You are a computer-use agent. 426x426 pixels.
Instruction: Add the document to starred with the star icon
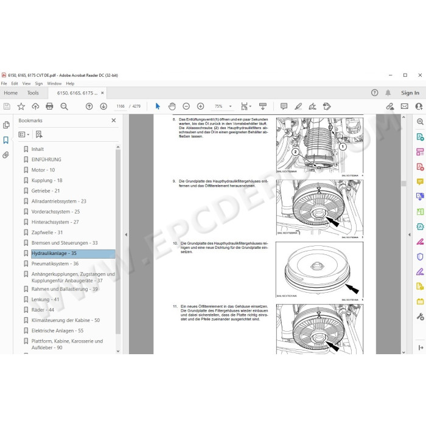tap(21, 106)
